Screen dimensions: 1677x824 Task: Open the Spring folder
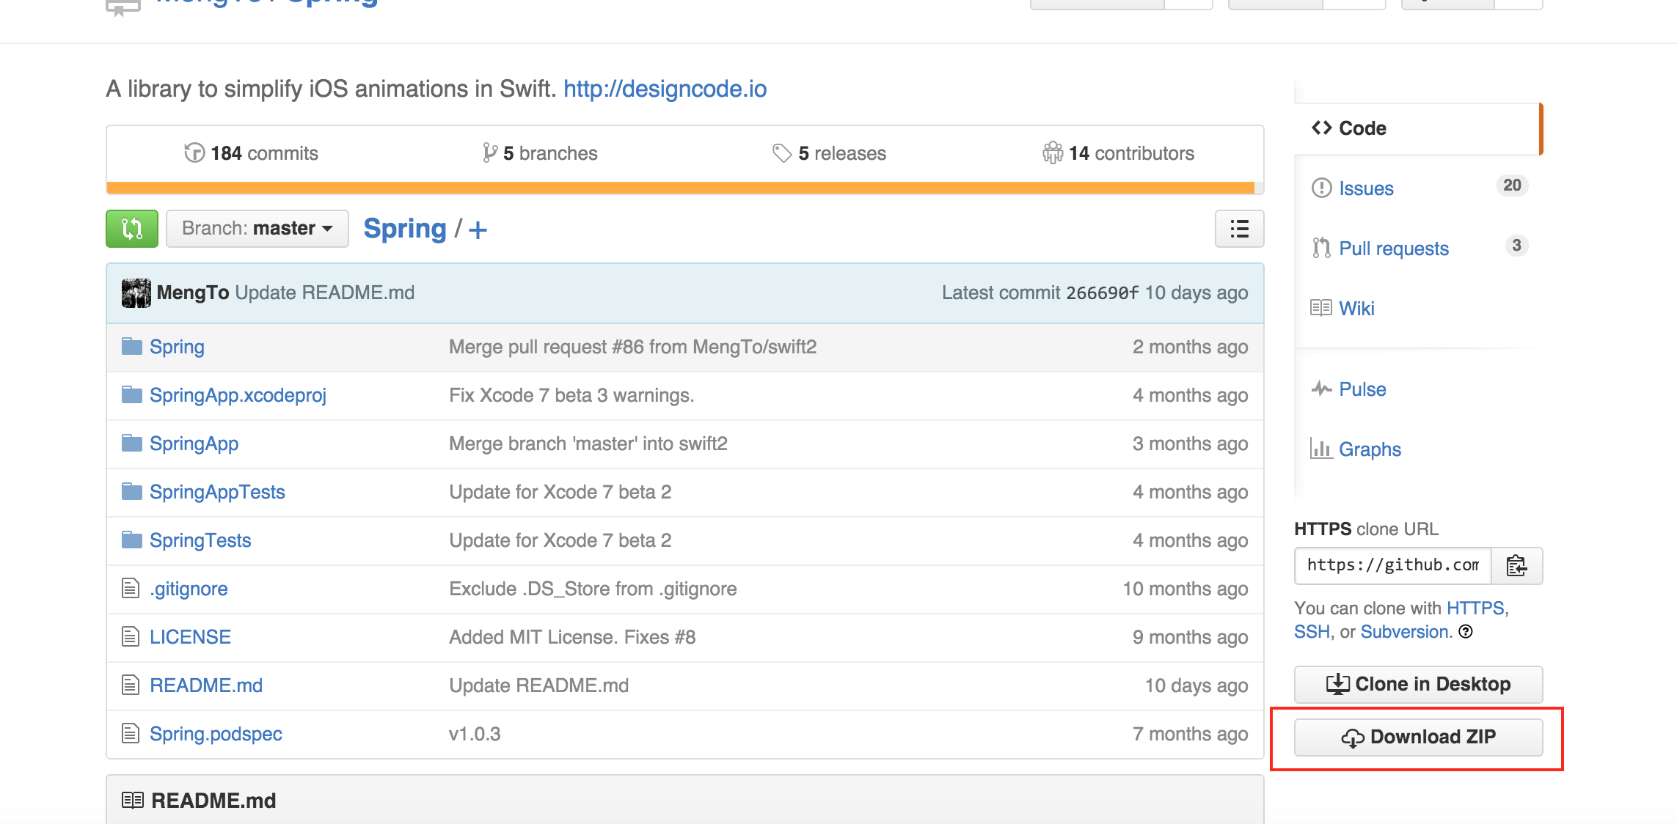tap(177, 347)
